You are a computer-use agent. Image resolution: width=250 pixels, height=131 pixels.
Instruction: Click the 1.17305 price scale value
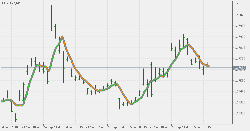pyautogui.click(x=240, y=113)
